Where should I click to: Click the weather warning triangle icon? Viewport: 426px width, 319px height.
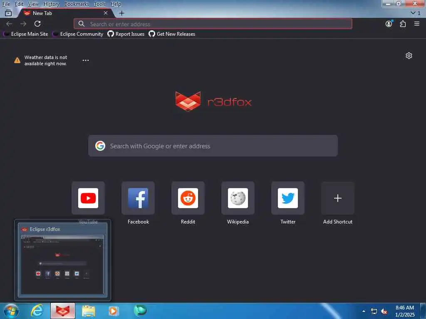coord(17,60)
